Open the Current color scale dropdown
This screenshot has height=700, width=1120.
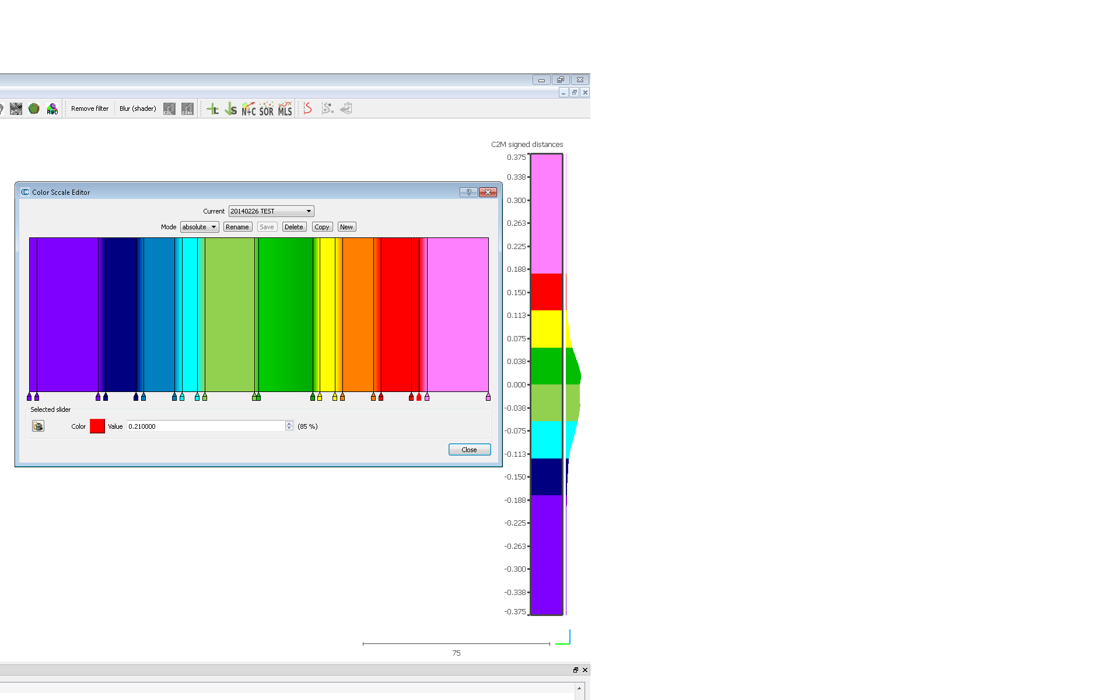point(271,211)
